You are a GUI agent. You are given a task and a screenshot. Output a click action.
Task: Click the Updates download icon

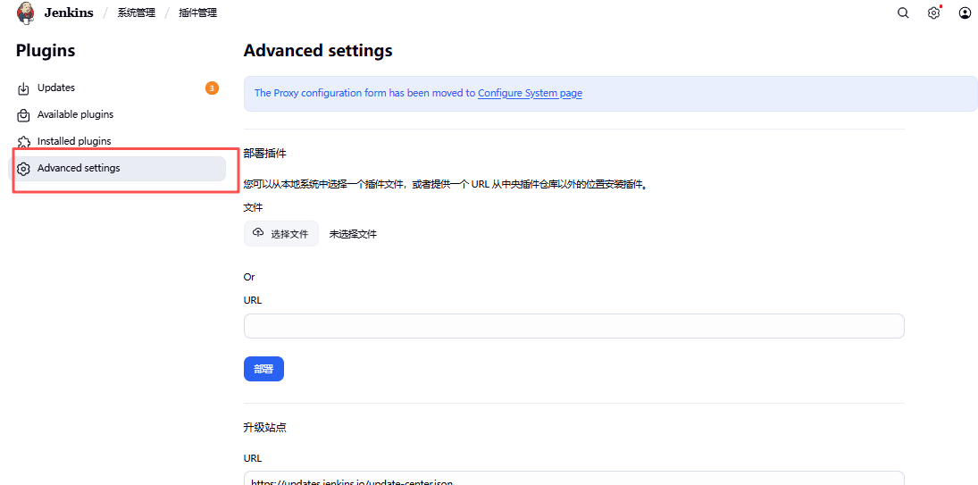[x=24, y=88]
